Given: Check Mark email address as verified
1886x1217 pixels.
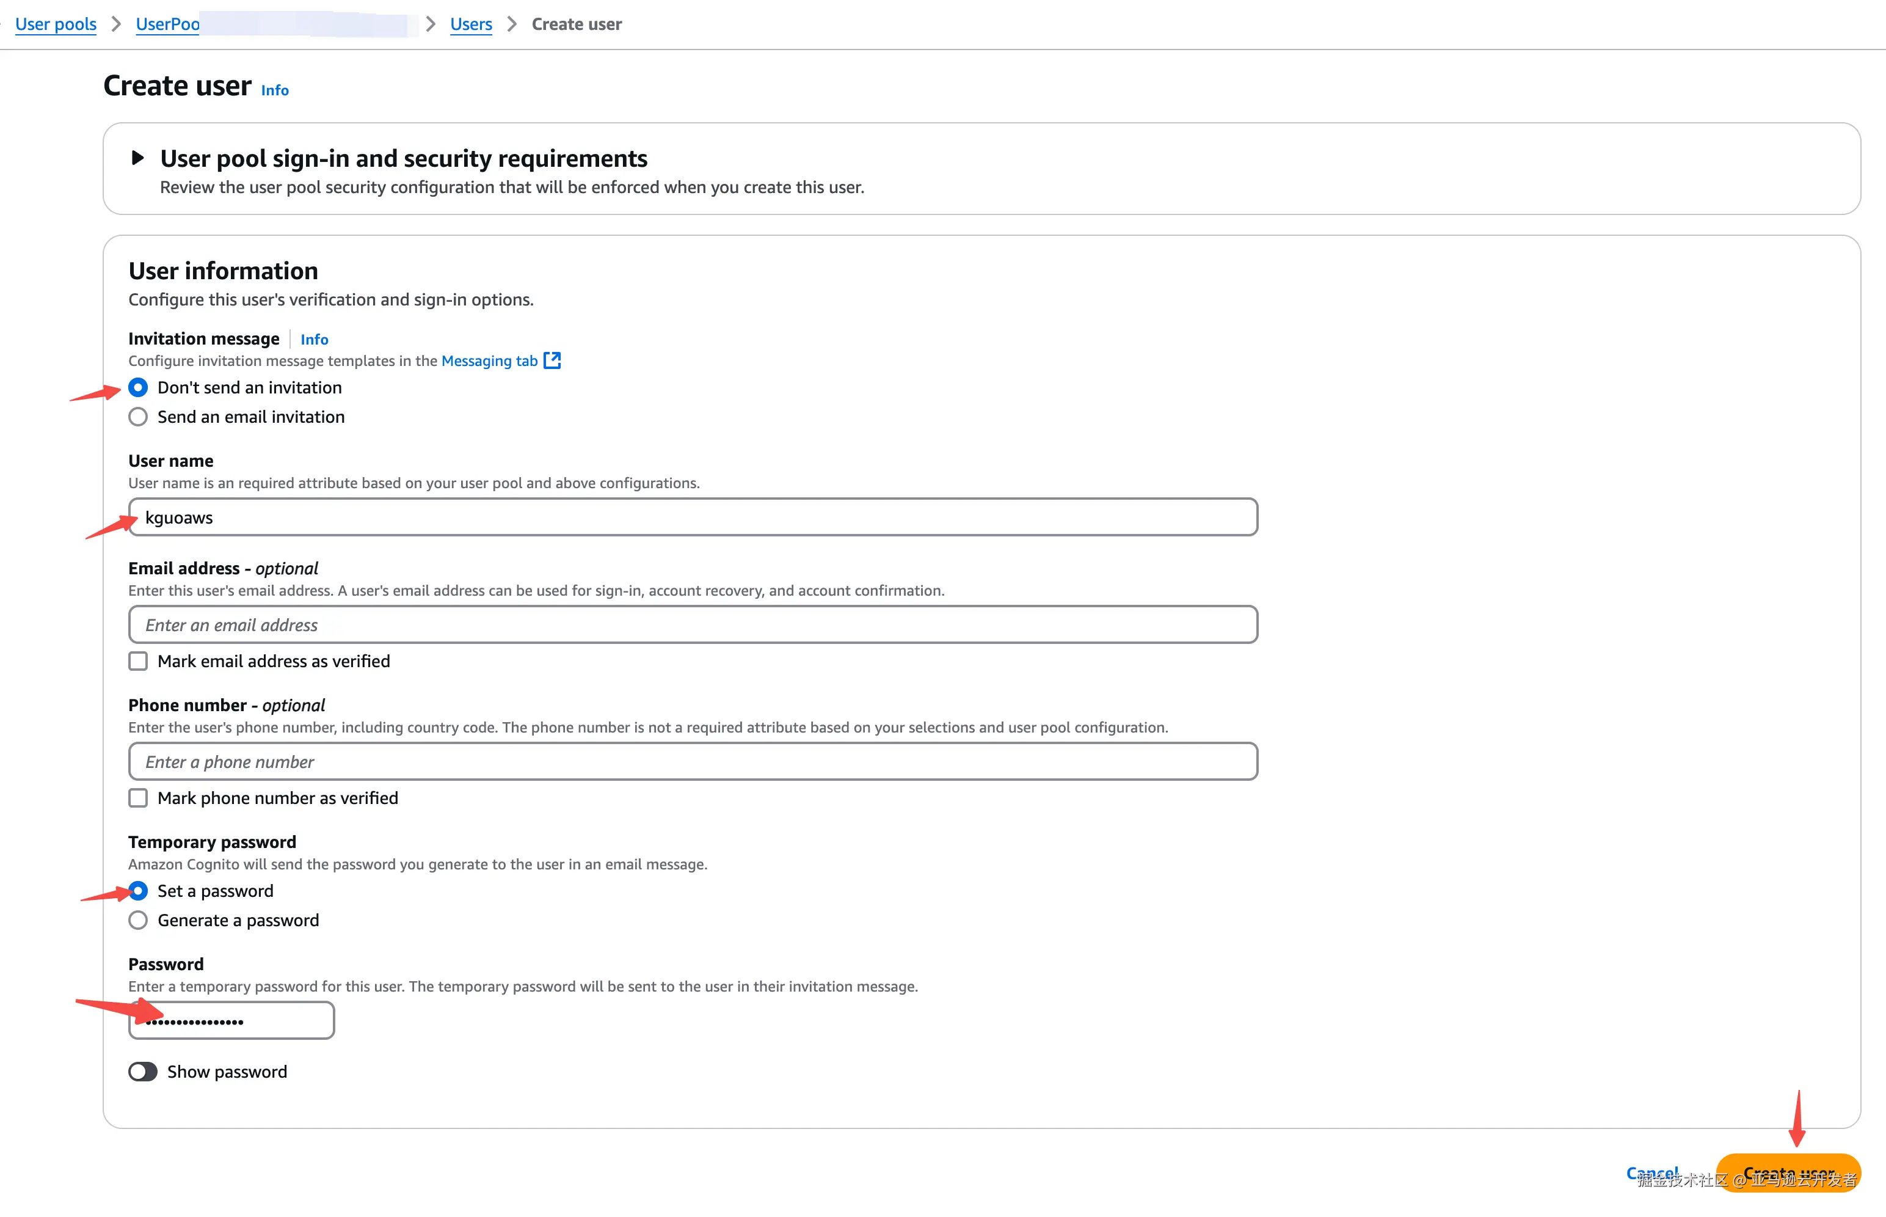Looking at the screenshot, I should point(138,660).
